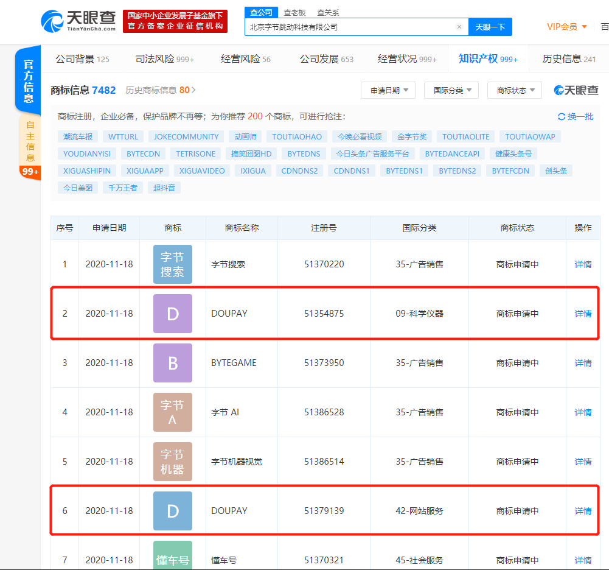
Task: Click the XIGUASHIPIN trademark tag
Action: tap(87, 171)
